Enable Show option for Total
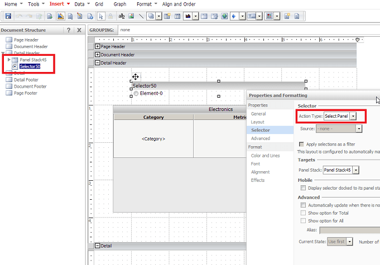 303,213
